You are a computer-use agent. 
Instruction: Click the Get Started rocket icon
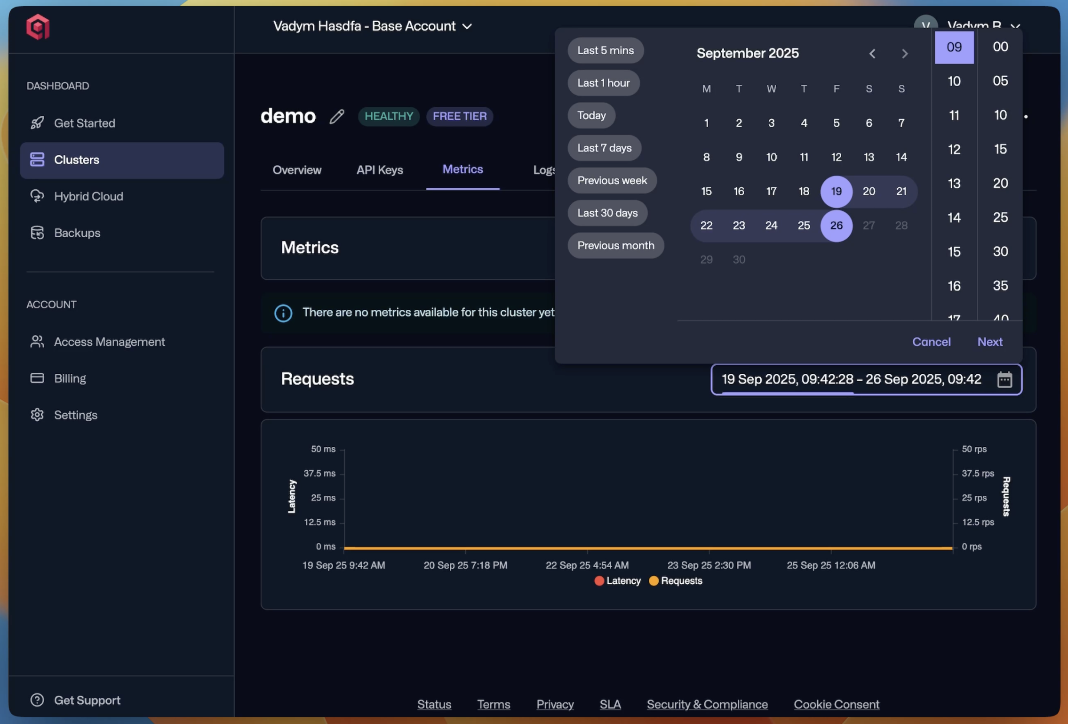point(37,123)
